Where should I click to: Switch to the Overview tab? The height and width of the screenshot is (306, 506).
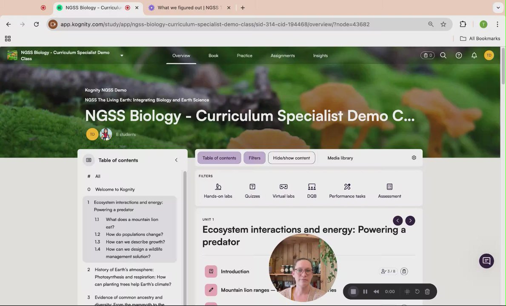click(181, 55)
